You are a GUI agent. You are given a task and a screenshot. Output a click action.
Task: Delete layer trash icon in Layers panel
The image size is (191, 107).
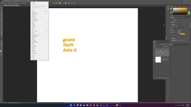pyautogui.click(x=168, y=78)
